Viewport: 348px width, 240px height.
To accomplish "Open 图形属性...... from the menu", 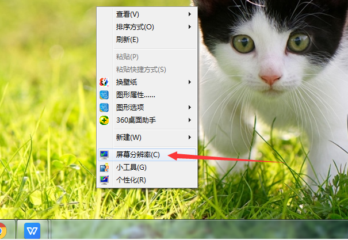I will point(147,95).
